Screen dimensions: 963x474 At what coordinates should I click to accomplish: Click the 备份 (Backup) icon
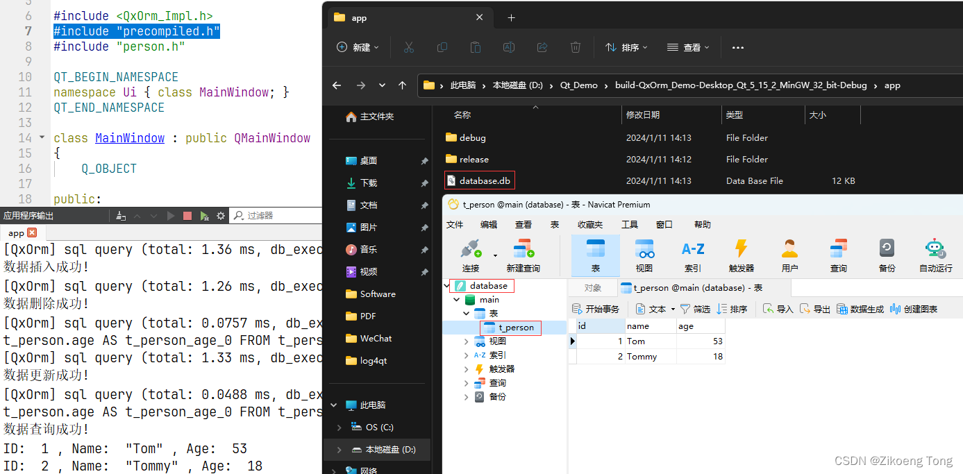point(887,253)
